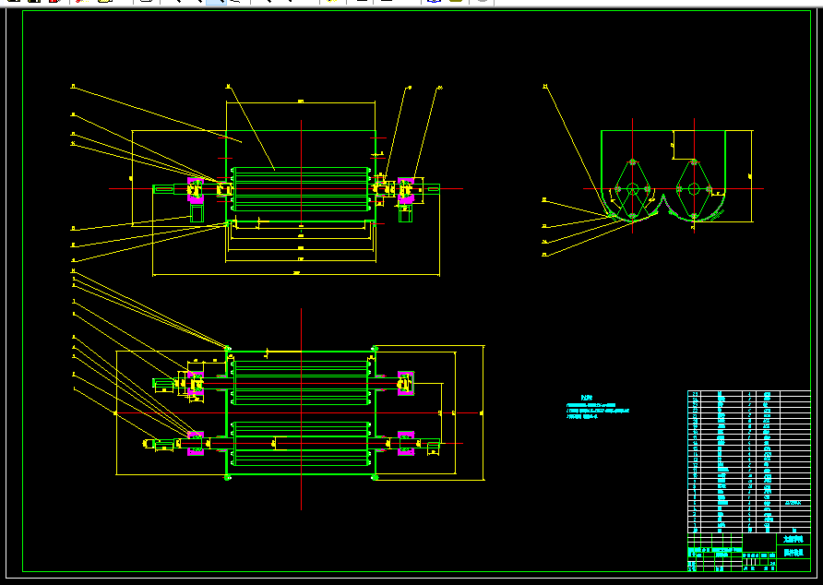This screenshot has height=585, width=823.
Task: Click the ribbed roller body in top elevation view
Action: click(301, 189)
